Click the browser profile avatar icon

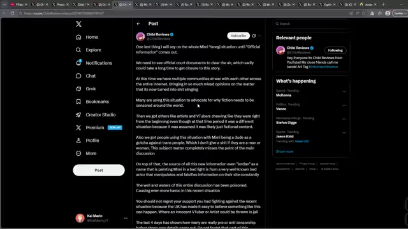(388, 13)
